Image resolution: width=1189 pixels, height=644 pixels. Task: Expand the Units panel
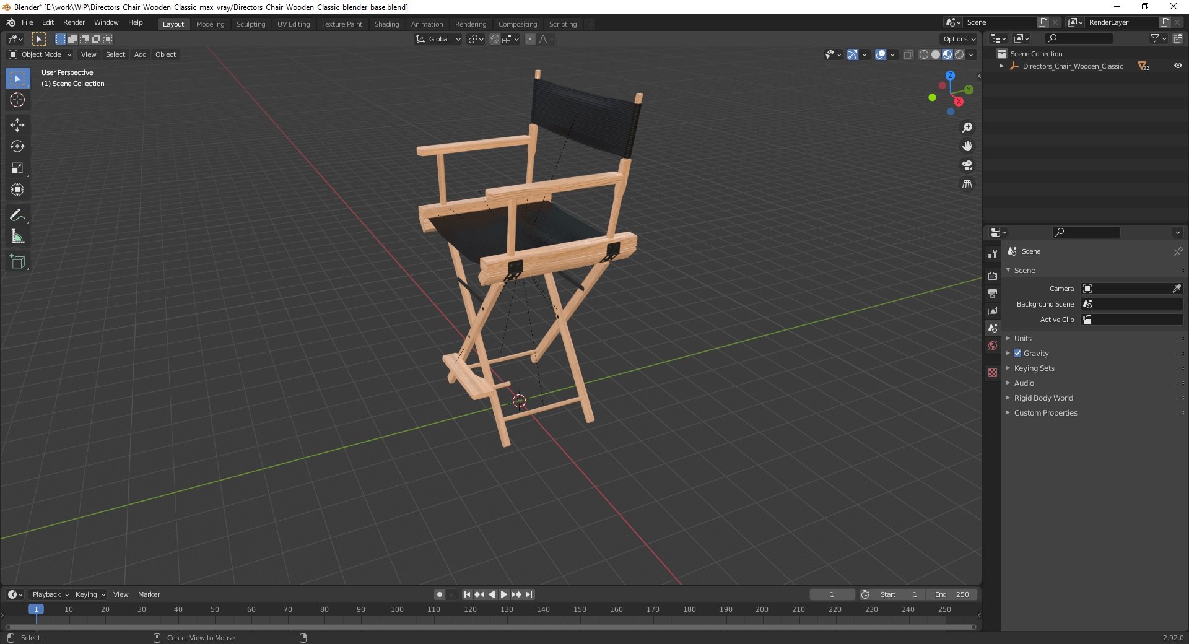click(x=1023, y=338)
